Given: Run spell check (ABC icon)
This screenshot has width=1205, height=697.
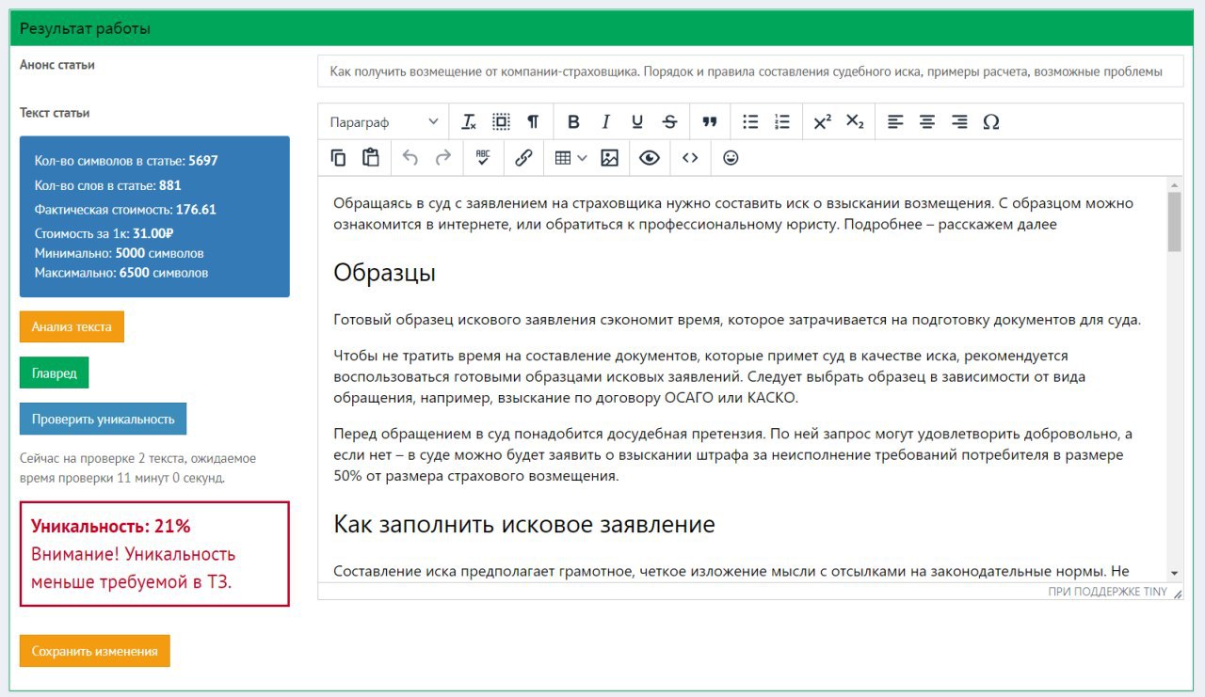Looking at the screenshot, I should (483, 158).
